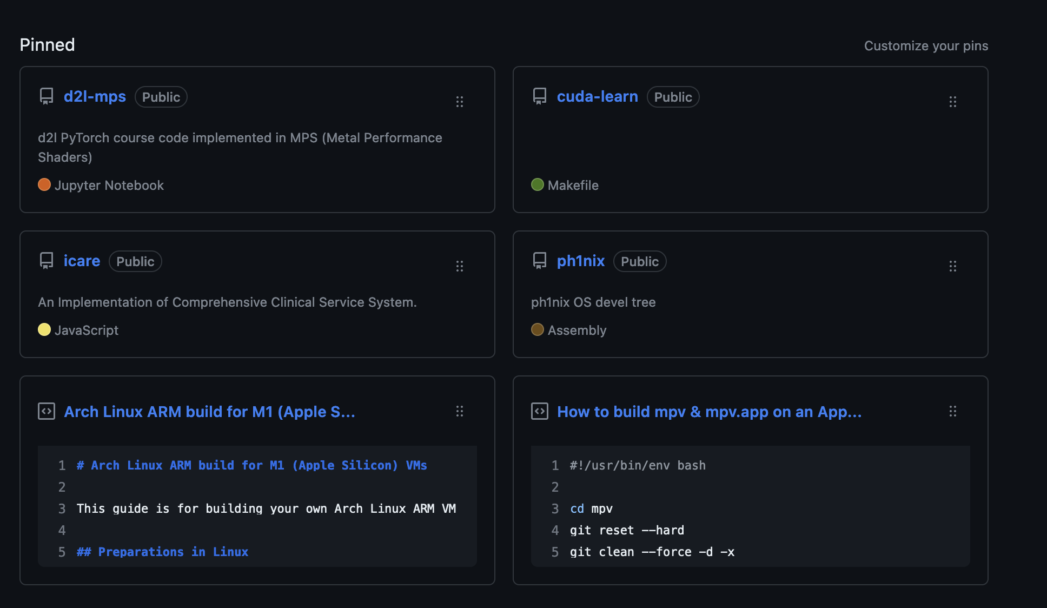This screenshot has width=1047, height=608.
Task: Click the drag handle on the cuda-learn card
Action: pos(953,102)
